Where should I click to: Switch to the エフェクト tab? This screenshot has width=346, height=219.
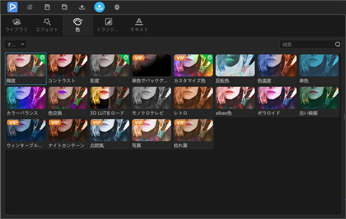click(x=47, y=25)
